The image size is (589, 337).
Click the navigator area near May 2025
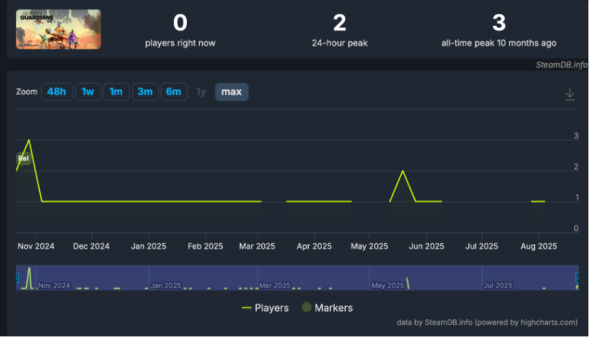pyautogui.click(x=388, y=285)
